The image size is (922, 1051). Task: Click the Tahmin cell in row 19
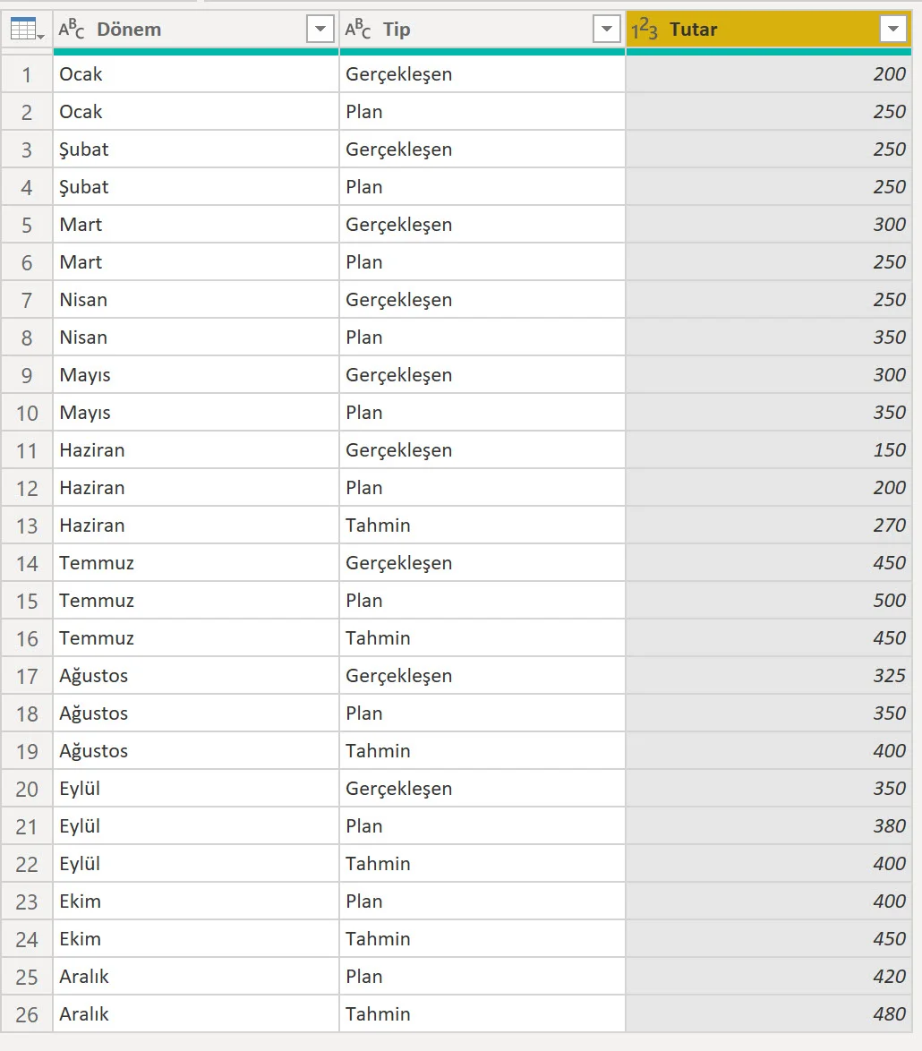pyautogui.click(x=482, y=751)
